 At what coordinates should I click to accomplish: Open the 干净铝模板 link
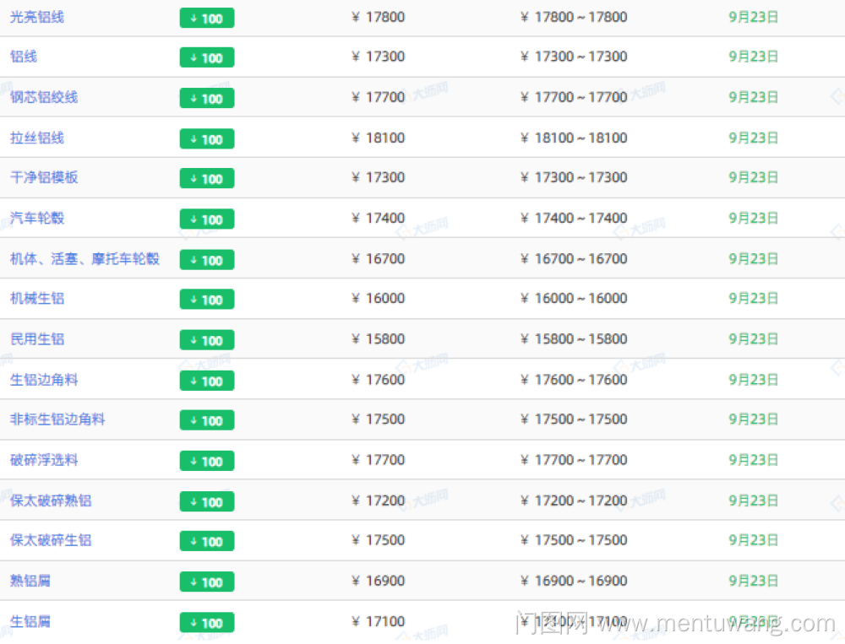pyautogui.click(x=44, y=177)
